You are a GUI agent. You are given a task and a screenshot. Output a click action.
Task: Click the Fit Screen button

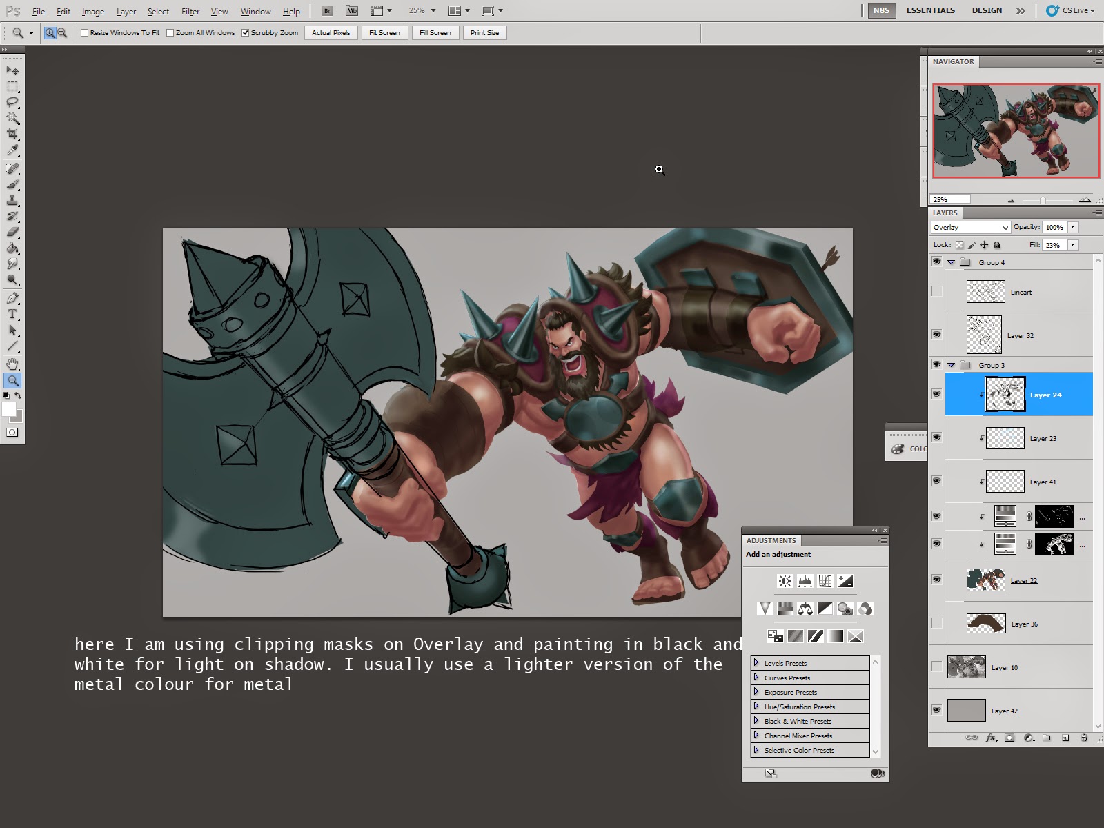click(x=384, y=32)
